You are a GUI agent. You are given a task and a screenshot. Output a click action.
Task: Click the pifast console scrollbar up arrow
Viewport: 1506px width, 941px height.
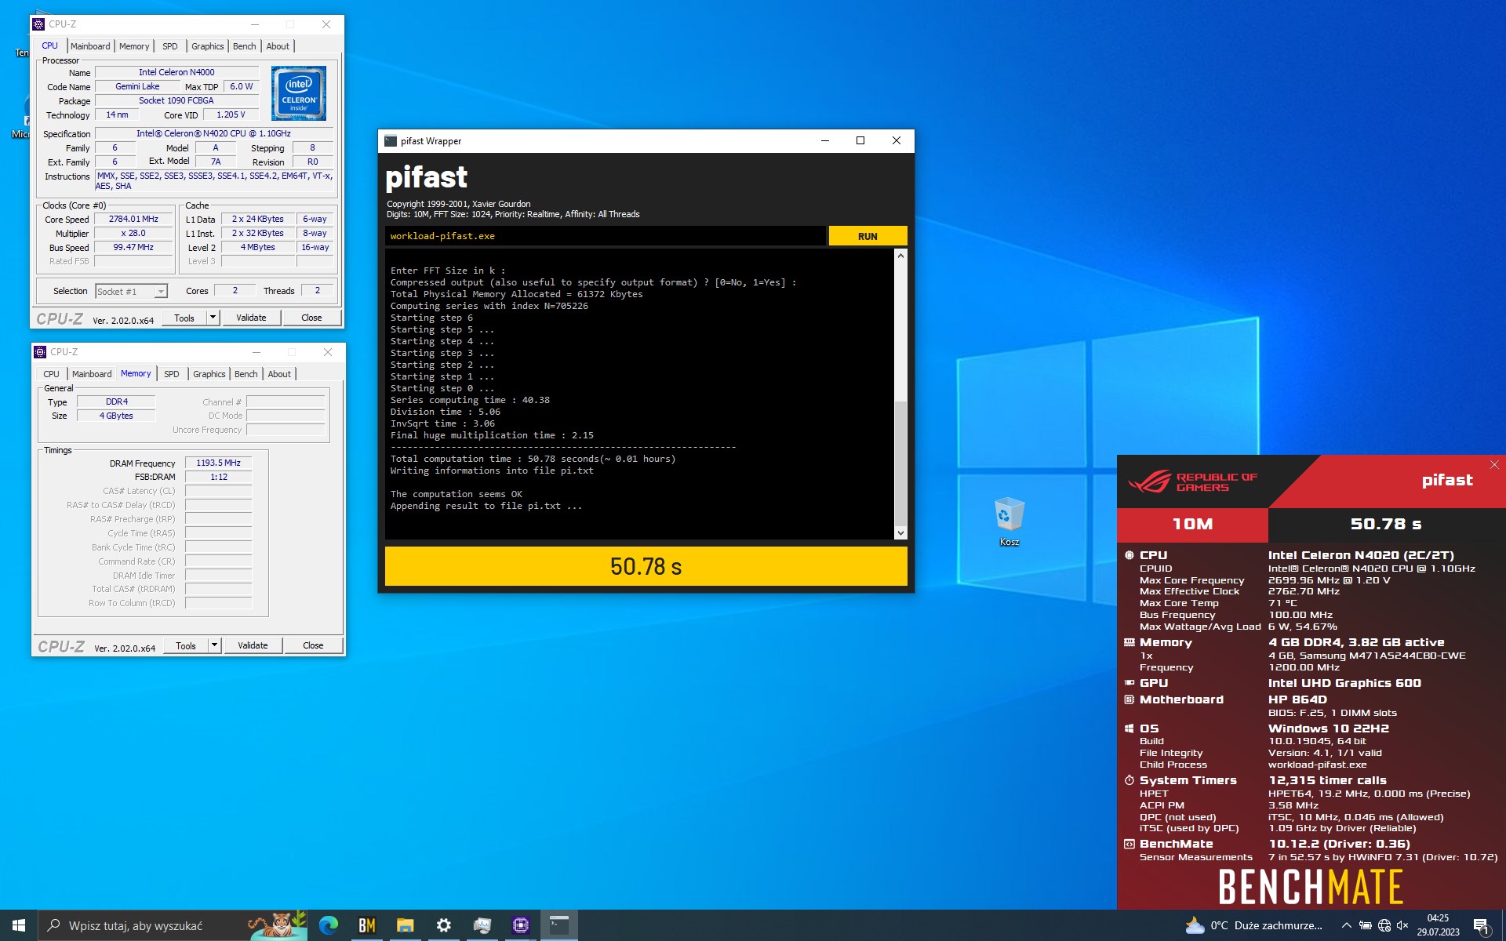[900, 256]
